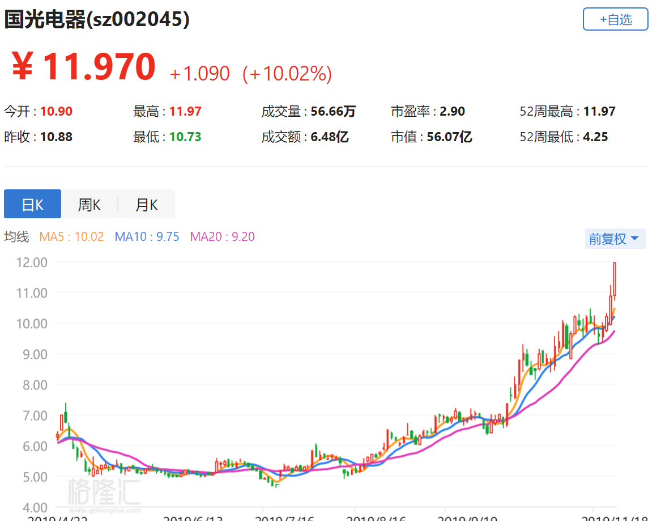Switch to the 周K tab
The width and height of the screenshot is (661, 521).
pyautogui.click(x=89, y=204)
